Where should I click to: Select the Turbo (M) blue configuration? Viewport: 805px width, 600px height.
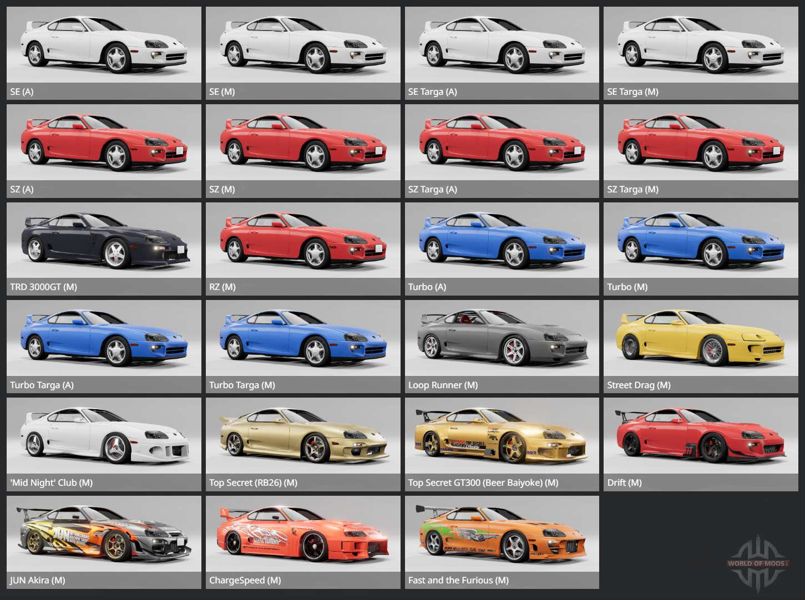point(701,248)
